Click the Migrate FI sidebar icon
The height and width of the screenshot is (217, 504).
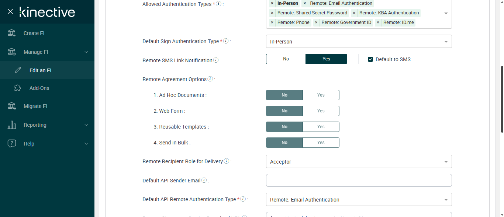pos(12,106)
